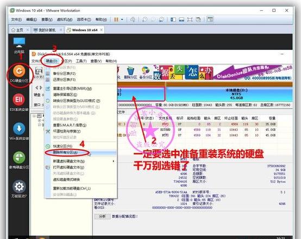The image size is (301, 239).
Task: Launch 万能驱动7 desktop shortcut
Action: pos(19,189)
